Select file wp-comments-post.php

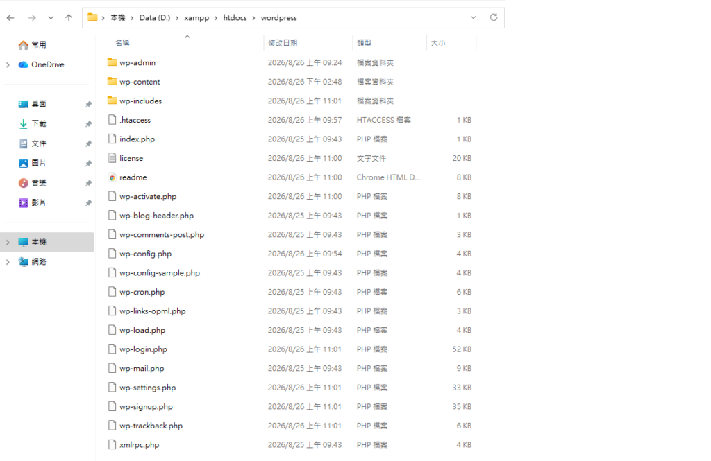tap(162, 234)
